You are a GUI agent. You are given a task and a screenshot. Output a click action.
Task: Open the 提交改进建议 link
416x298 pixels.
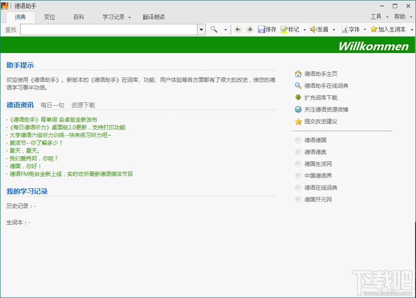point(321,122)
